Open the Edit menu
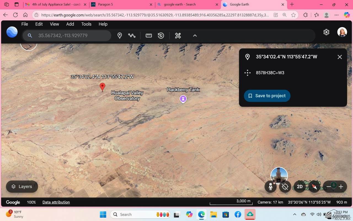 click(x=39, y=24)
